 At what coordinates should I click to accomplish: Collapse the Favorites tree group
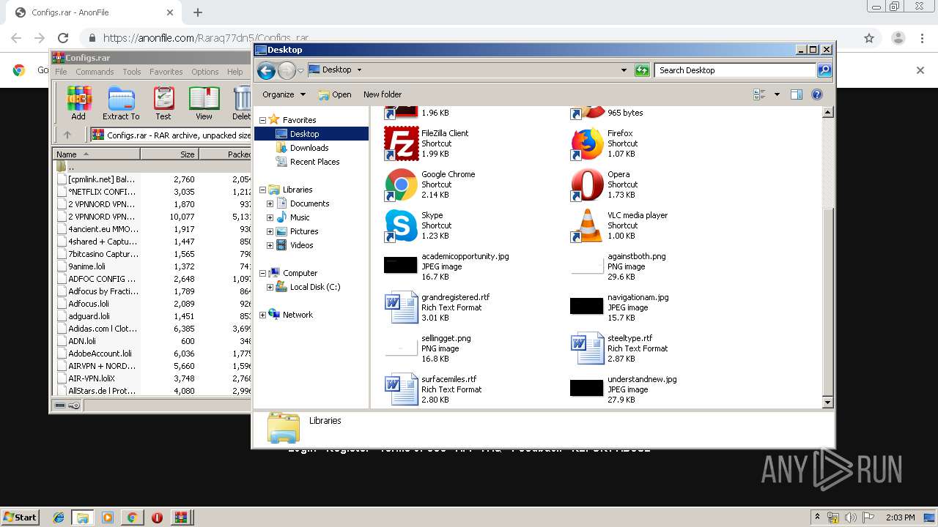pyautogui.click(x=262, y=120)
